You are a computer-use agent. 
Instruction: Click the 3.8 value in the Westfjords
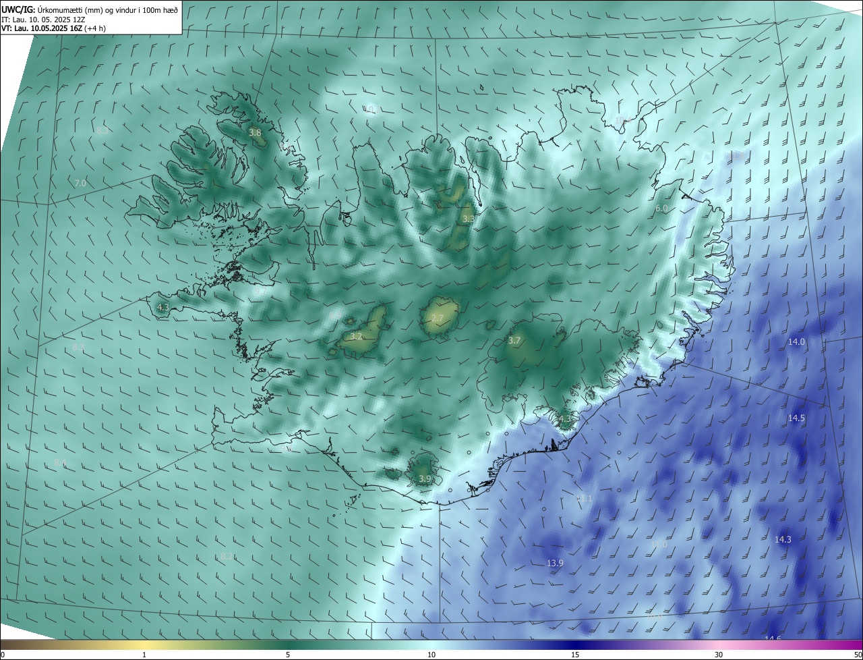[x=255, y=133]
